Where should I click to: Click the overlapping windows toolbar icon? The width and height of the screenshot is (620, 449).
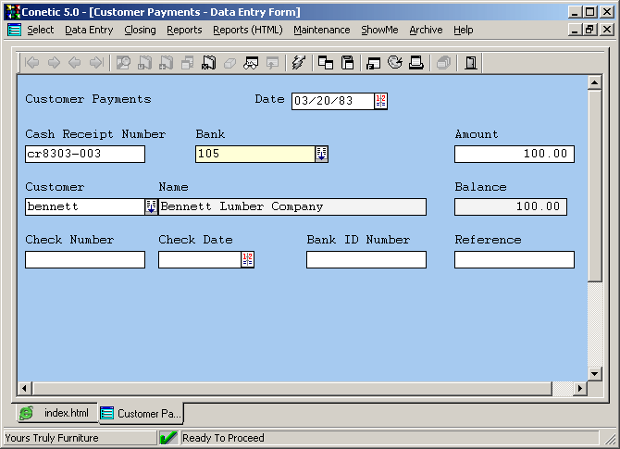[x=326, y=63]
